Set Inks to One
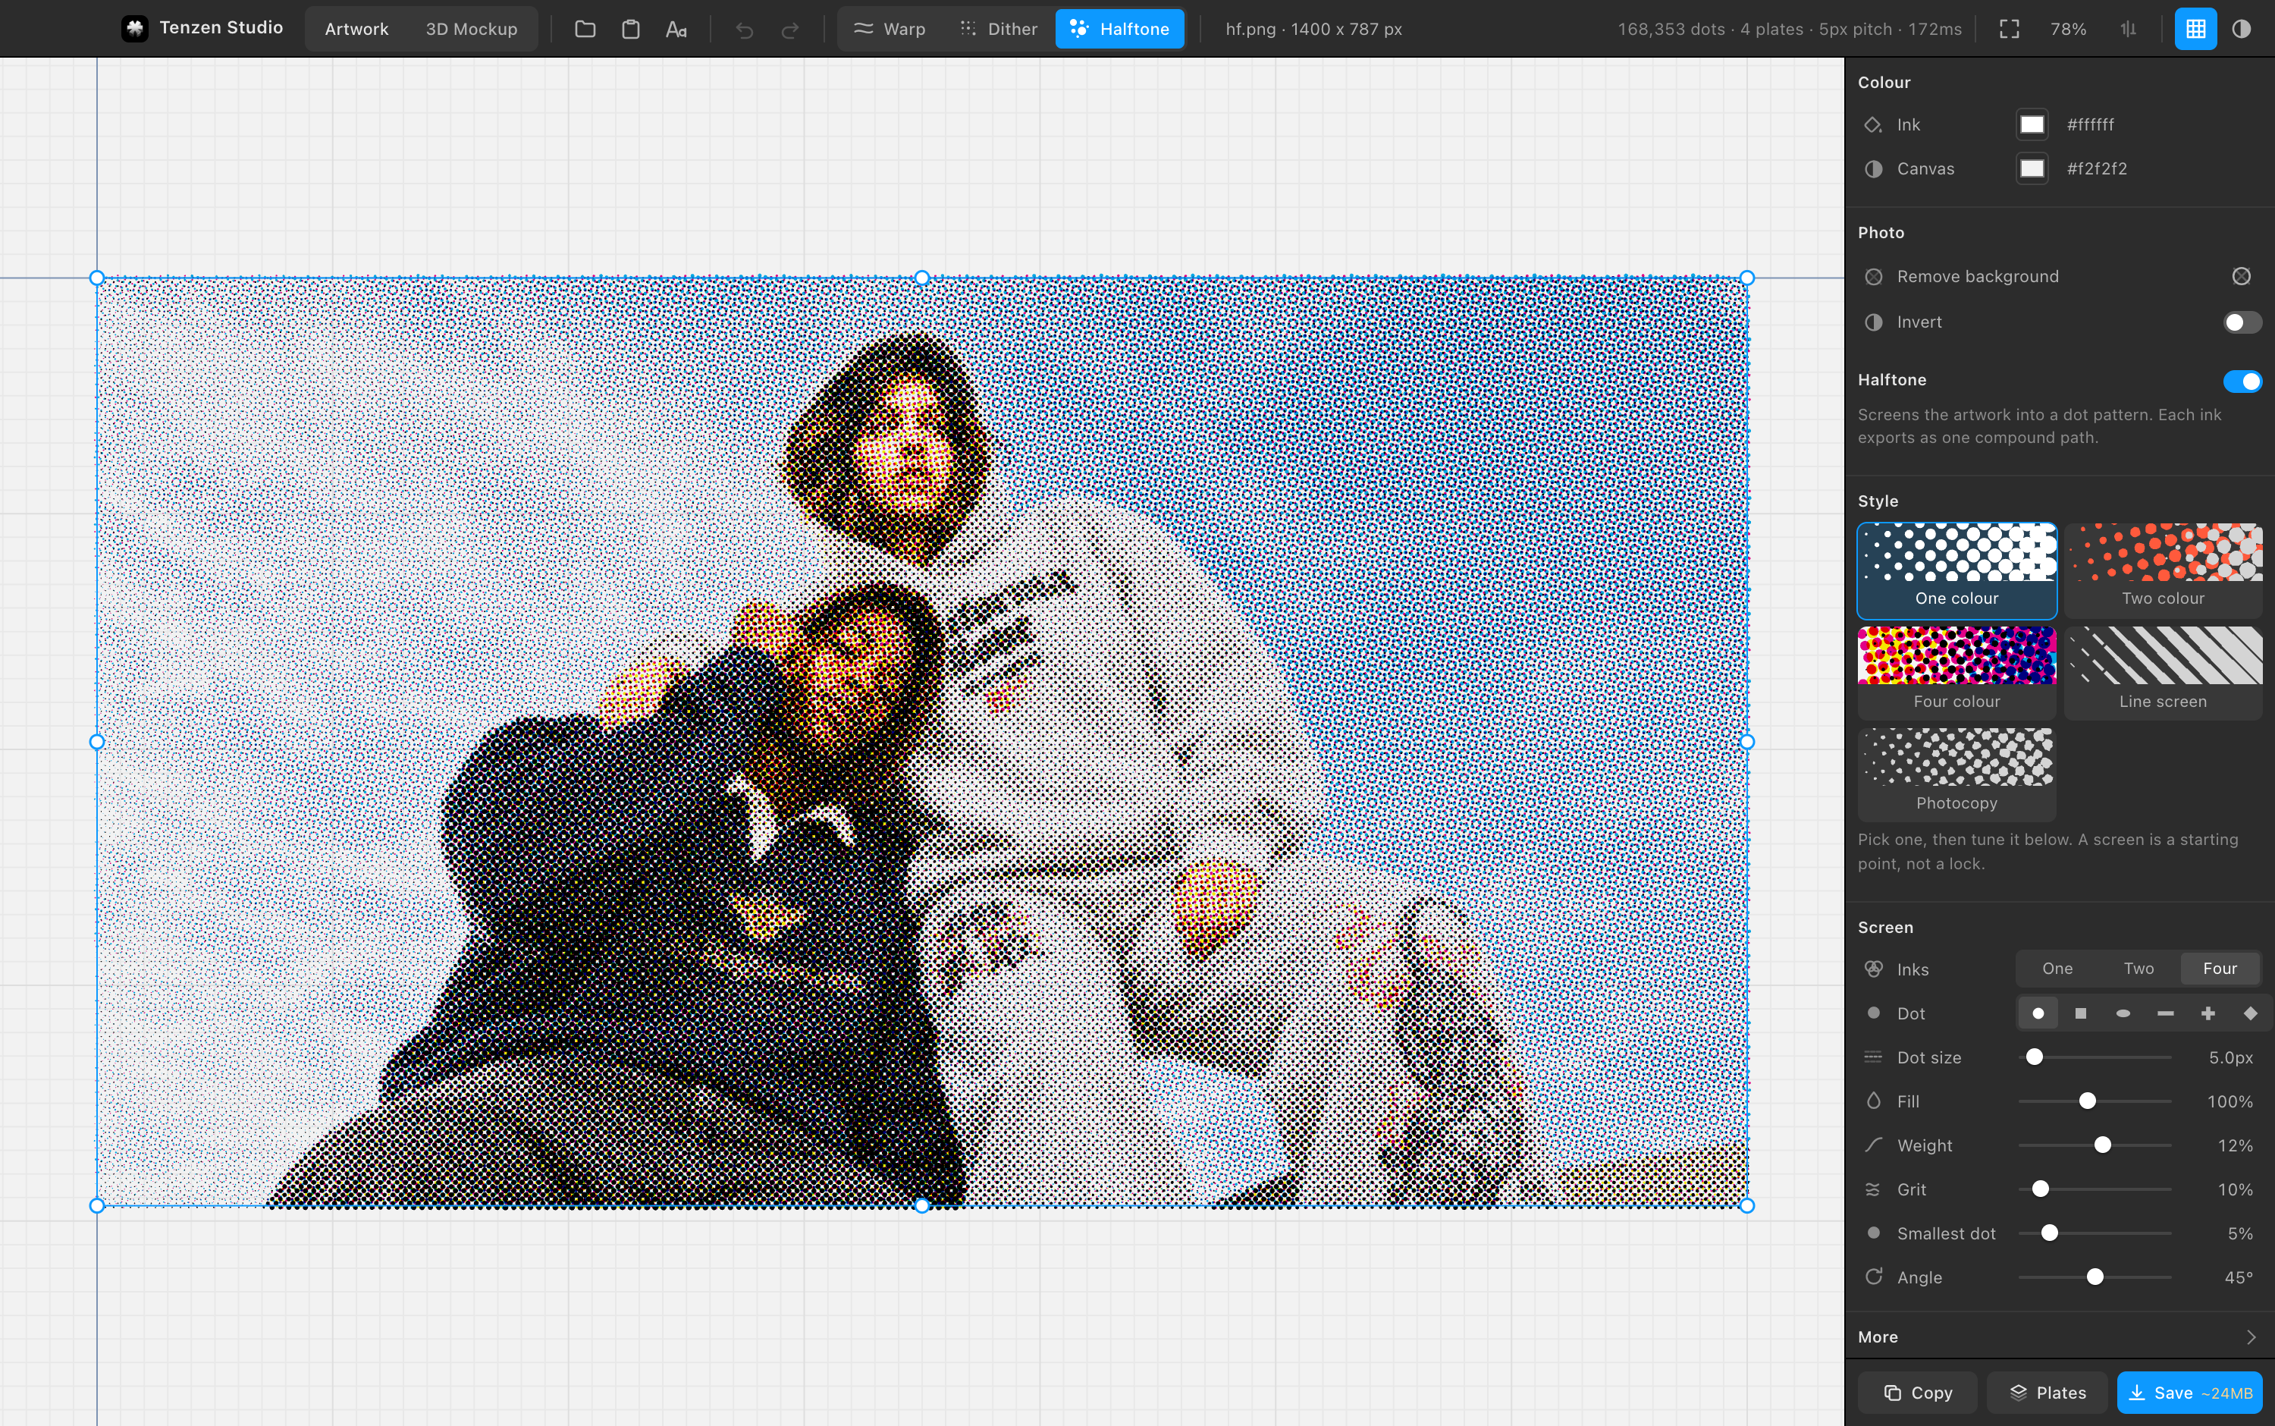Image resolution: width=2275 pixels, height=1426 pixels. [2057, 969]
